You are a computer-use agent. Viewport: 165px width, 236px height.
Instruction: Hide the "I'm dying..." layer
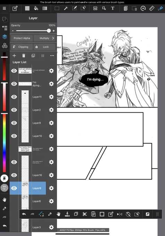[14, 84]
